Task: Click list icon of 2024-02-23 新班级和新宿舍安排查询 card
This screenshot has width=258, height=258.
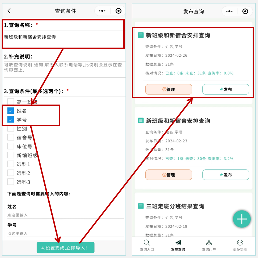Action: click(141, 120)
